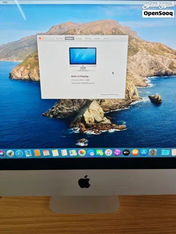Screen dimensions: 176x234
Task: Open Siri from the dock
Action: click(x=2, y=153)
